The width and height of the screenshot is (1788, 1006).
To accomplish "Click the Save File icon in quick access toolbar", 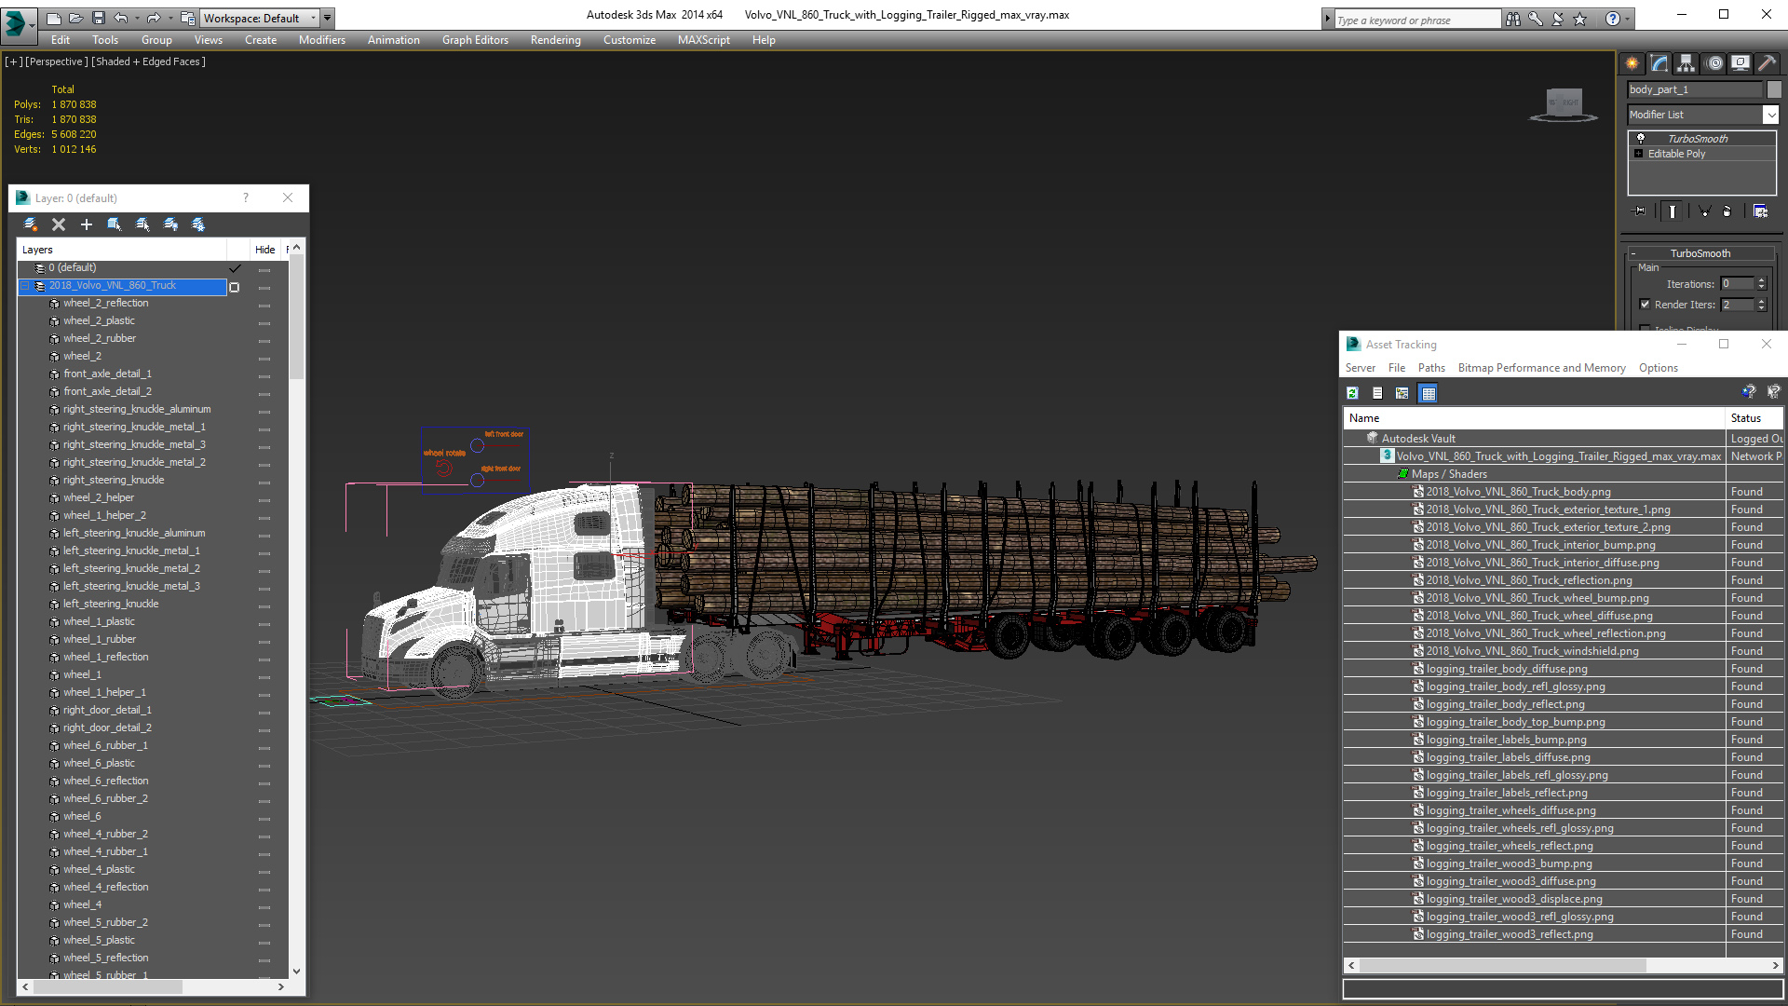I will [98, 18].
